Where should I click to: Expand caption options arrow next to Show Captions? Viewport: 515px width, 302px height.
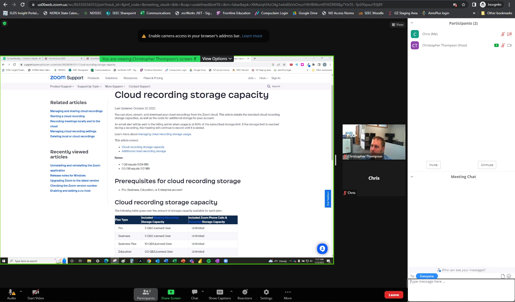[231, 291]
